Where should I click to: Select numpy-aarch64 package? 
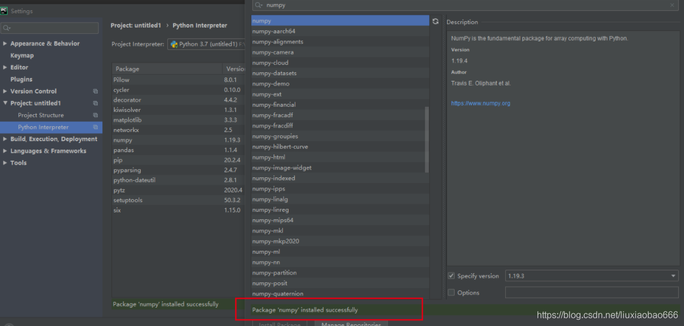tap(340, 32)
